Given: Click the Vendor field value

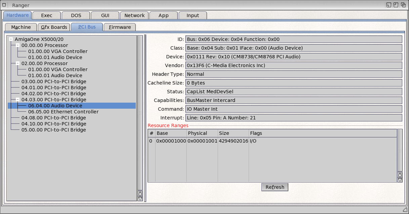Looking at the screenshot, I should click(x=293, y=65).
